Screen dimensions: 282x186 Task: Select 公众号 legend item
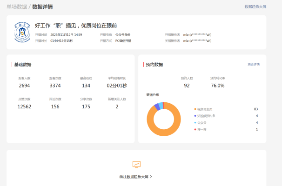tap(202, 122)
